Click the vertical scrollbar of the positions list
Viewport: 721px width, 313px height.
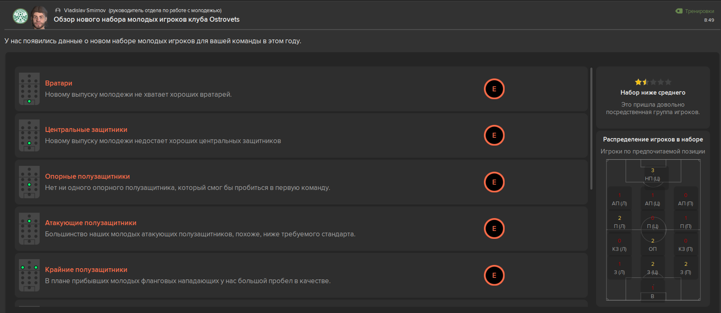coord(591,129)
